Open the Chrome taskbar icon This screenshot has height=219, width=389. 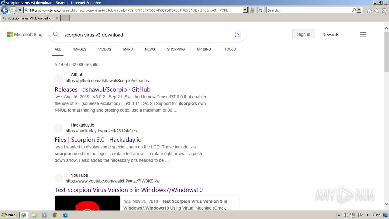[55, 215]
